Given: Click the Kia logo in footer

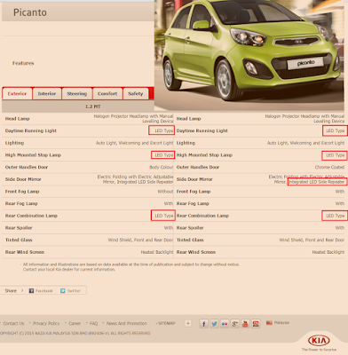Looking at the screenshot, I should pyautogui.click(x=319, y=341).
